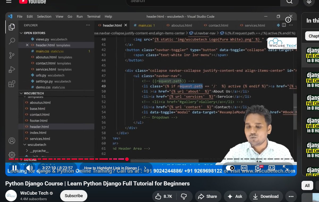Open index.html in file tree
Image resolution: width=319 pixels, height=202 pixels.
point(38,133)
